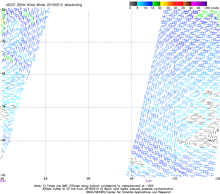Image resolution: width=220 pixels, height=194 pixels.
Task: Click the purple '2:41' time under longitude 90
Action: click(3, 181)
